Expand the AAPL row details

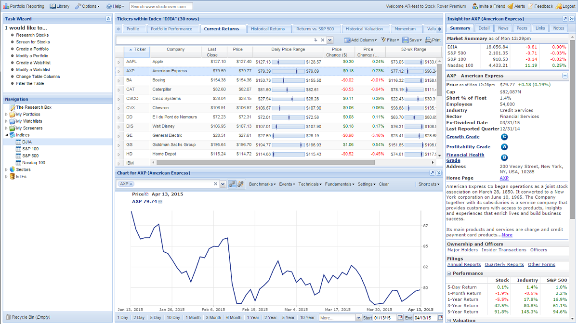point(119,62)
